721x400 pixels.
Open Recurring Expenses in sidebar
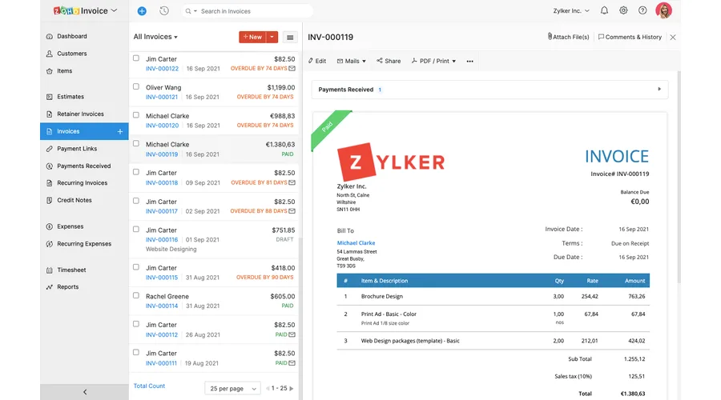click(84, 244)
